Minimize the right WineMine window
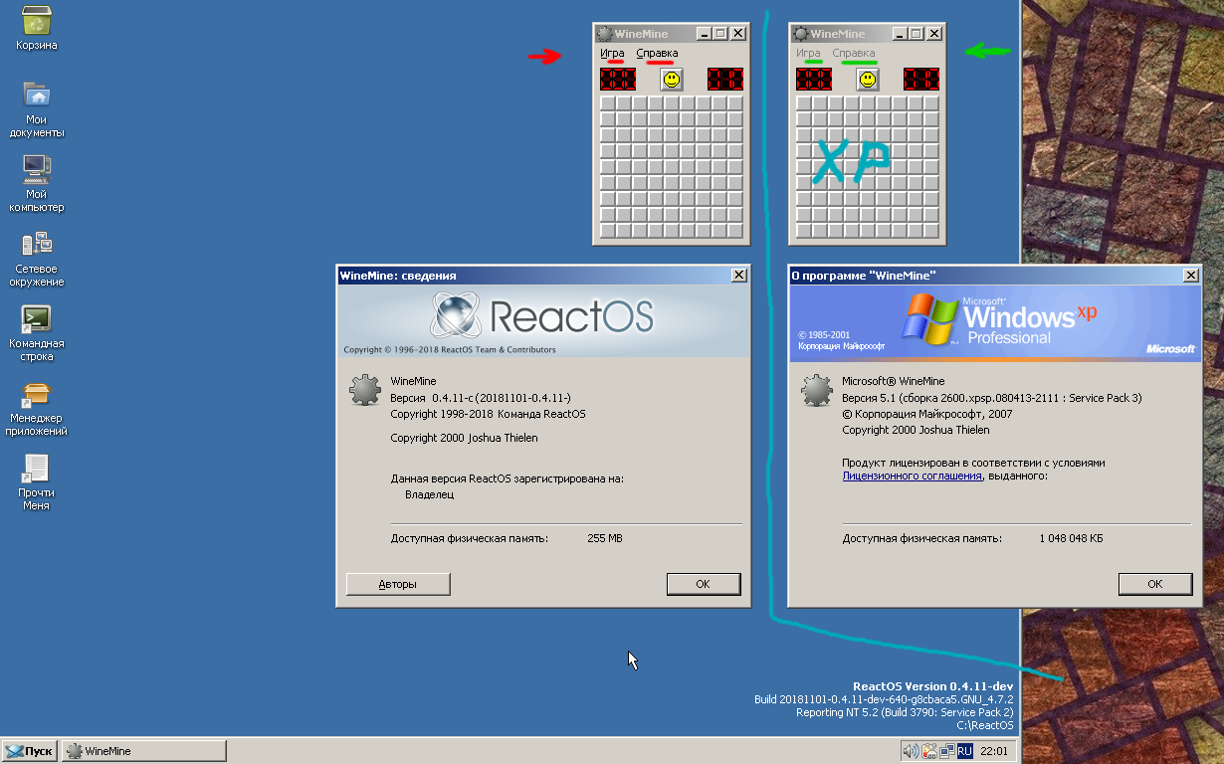This screenshot has width=1224, height=764. tap(901, 34)
